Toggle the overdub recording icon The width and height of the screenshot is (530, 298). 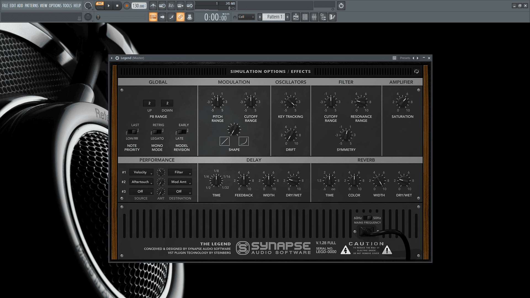pos(181,6)
